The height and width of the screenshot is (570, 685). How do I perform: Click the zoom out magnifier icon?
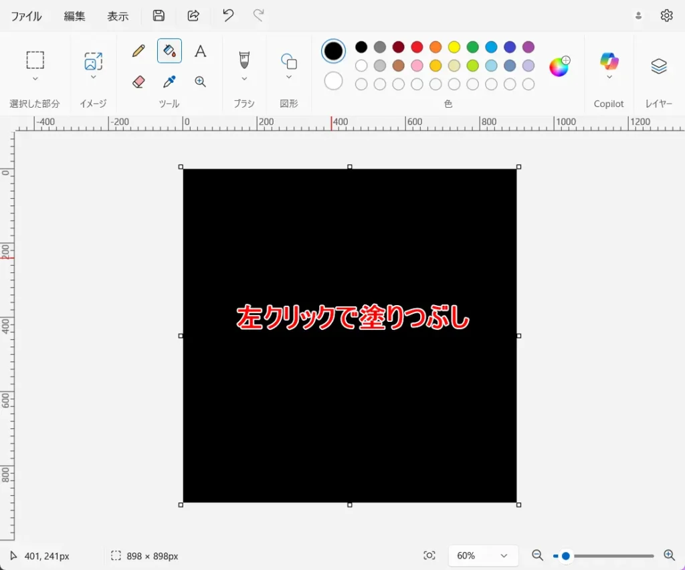537,555
